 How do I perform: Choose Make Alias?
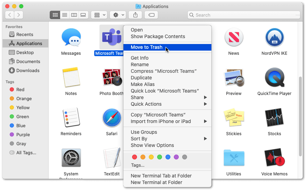pyautogui.click(x=167, y=84)
